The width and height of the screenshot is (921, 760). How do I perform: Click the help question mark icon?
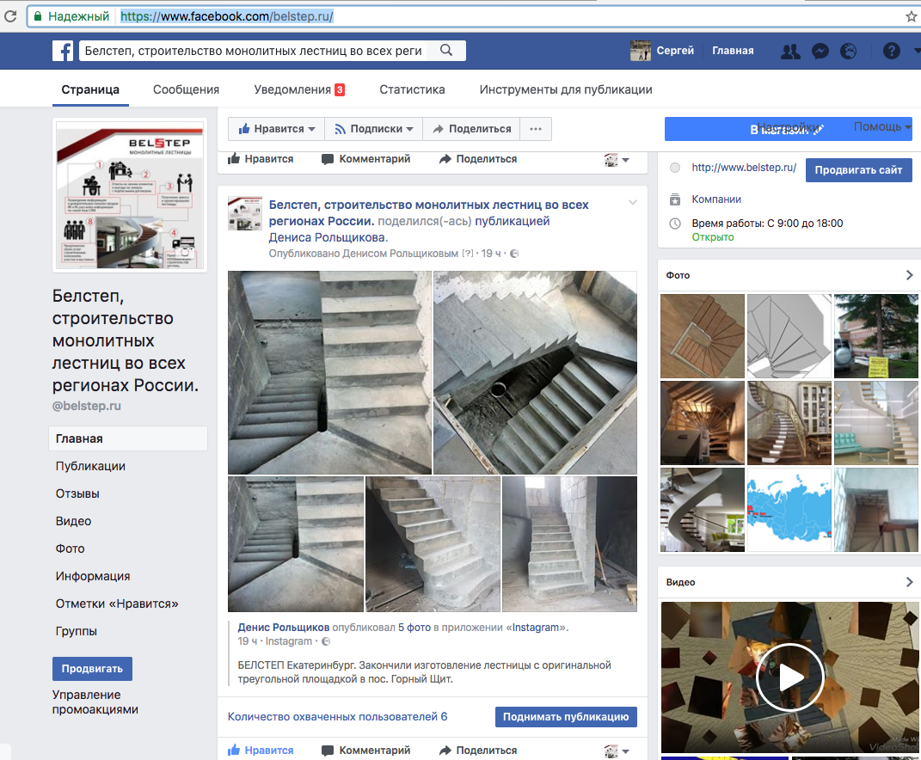892,51
